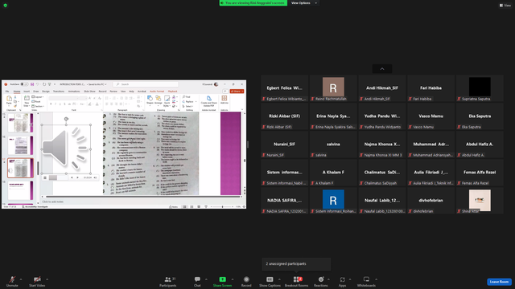Open the Shapes gallery in PowerPoint
Viewport: 515px width, 289px height.
pos(150,100)
